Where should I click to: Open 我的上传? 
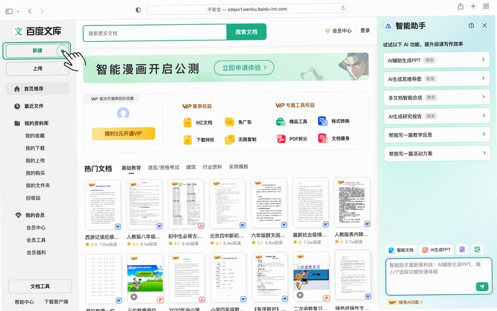point(35,160)
